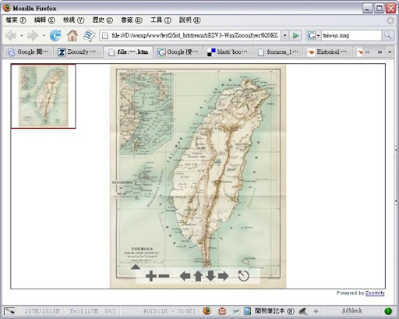
Task: Open the Forward history dropdown arrow
Action: [44, 36]
